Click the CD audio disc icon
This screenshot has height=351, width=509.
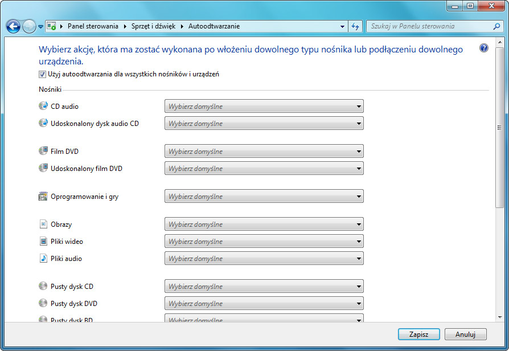click(43, 106)
